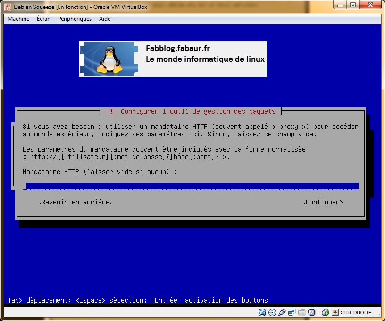The image size is (385, 321).
Task: Click the virtualization CPU chip icon
Action: (311, 313)
